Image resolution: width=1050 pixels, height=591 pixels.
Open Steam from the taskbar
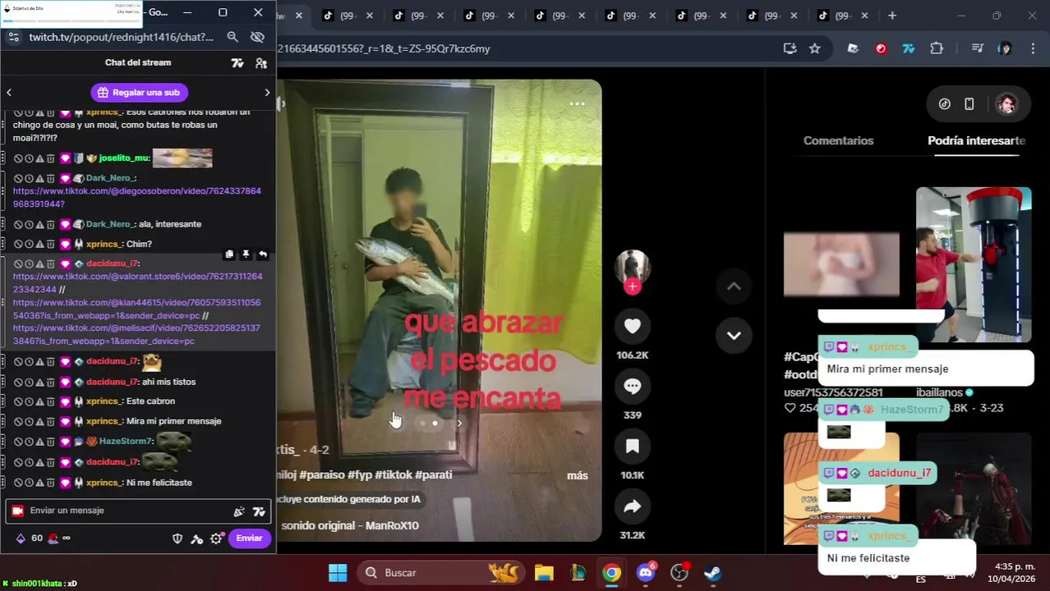[x=713, y=572]
